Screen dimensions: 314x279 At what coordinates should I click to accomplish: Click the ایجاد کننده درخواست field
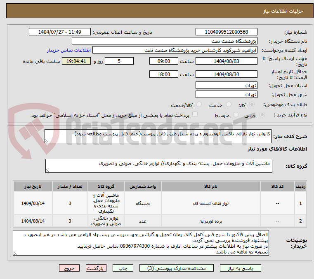click(175, 50)
